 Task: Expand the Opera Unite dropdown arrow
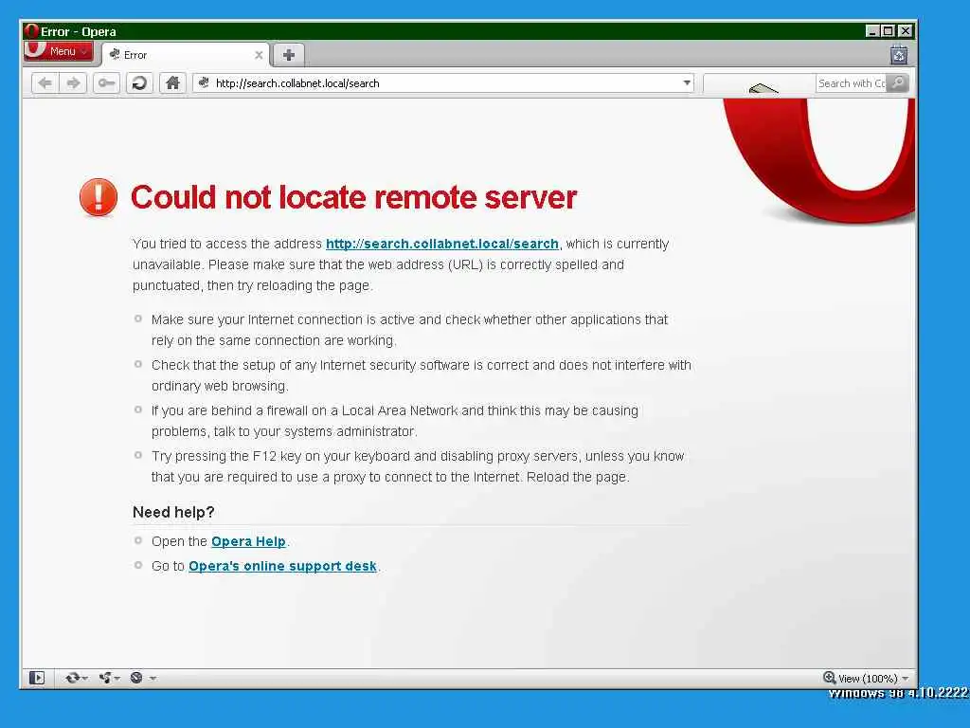tap(117, 679)
